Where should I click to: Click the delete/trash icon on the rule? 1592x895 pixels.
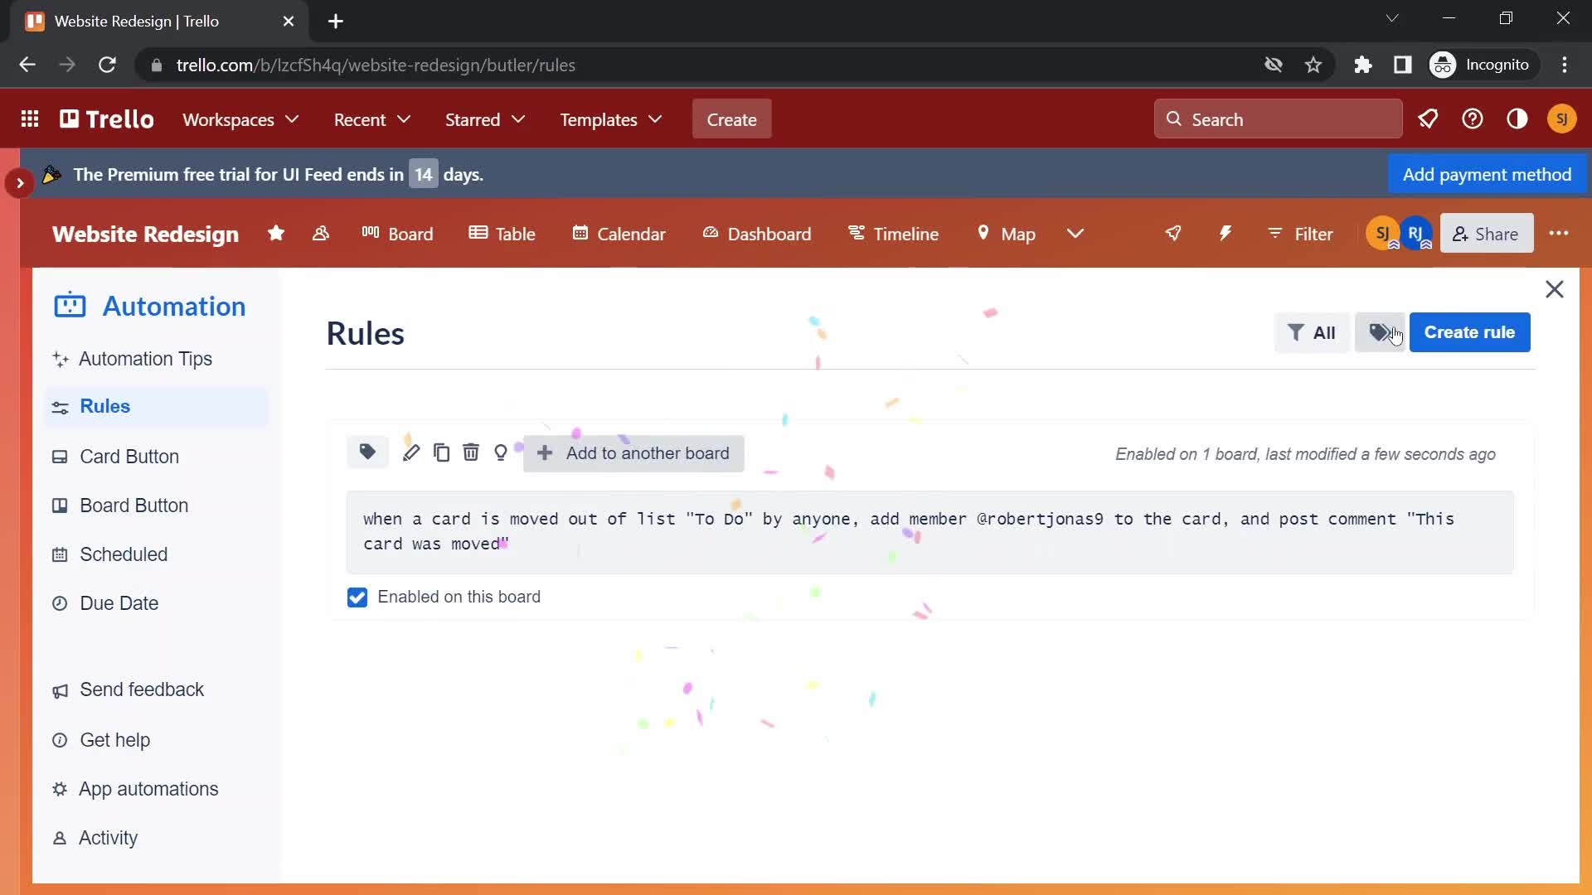(x=470, y=452)
